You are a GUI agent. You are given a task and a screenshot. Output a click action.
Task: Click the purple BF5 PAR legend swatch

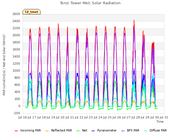click(123, 131)
